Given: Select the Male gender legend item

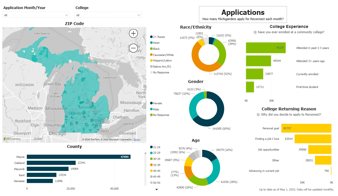Looking at the screenshot, I should click(154, 109).
